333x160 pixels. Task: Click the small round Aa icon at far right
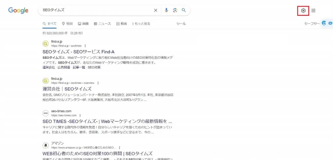pyautogui.click(x=330, y=23)
